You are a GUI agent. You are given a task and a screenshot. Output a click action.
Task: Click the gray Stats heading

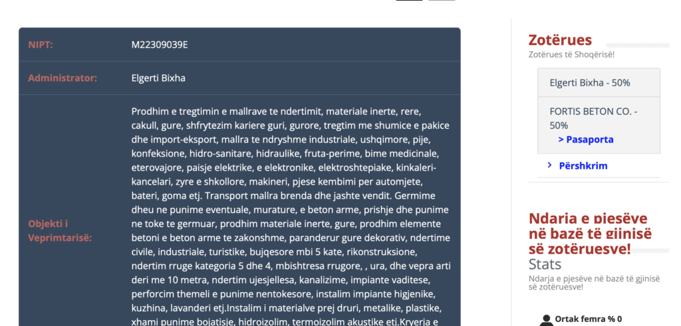(x=545, y=264)
